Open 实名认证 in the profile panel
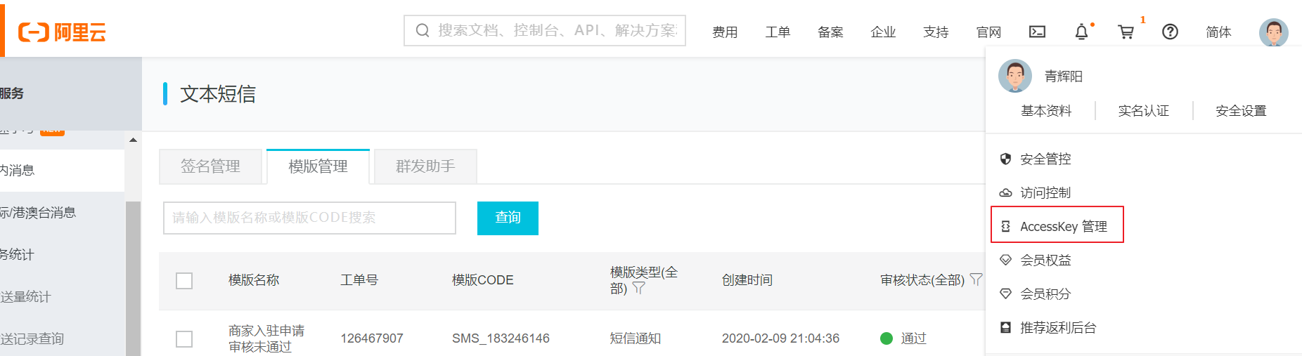 (x=1143, y=111)
